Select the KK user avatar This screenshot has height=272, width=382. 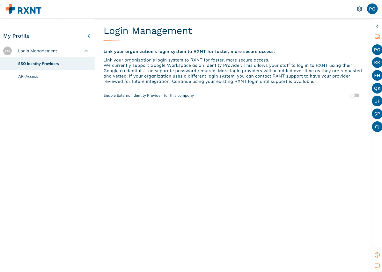[x=377, y=63]
